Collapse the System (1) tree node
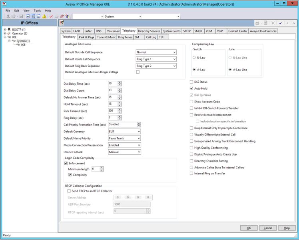This screenshot has height=240, width=299. point(9,41)
